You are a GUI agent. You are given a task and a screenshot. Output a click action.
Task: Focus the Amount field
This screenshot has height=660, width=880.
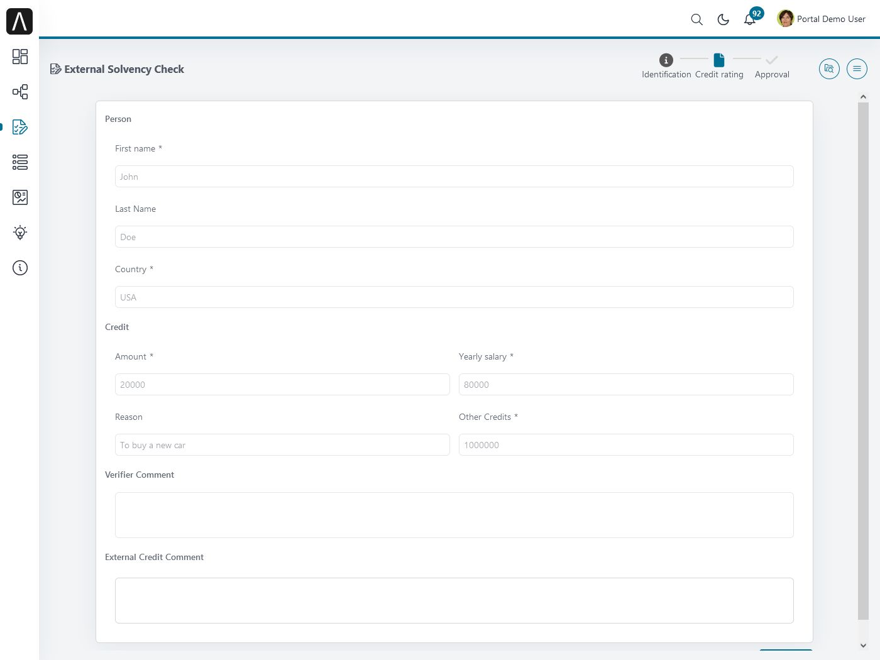[x=282, y=384]
